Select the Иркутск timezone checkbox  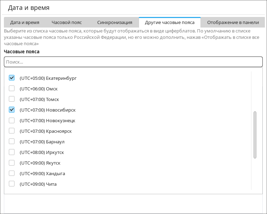click(12, 152)
